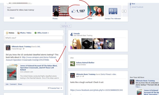This screenshot has width=159, height=95.
Task: Open the facebook.com photo.php video link
Action: point(96,90)
